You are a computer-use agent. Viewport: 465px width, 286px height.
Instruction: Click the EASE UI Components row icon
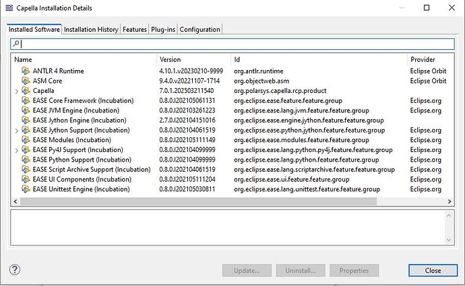(x=26, y=179)
